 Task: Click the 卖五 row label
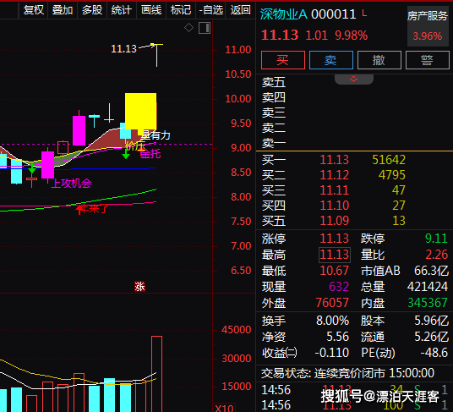point(274,82)
